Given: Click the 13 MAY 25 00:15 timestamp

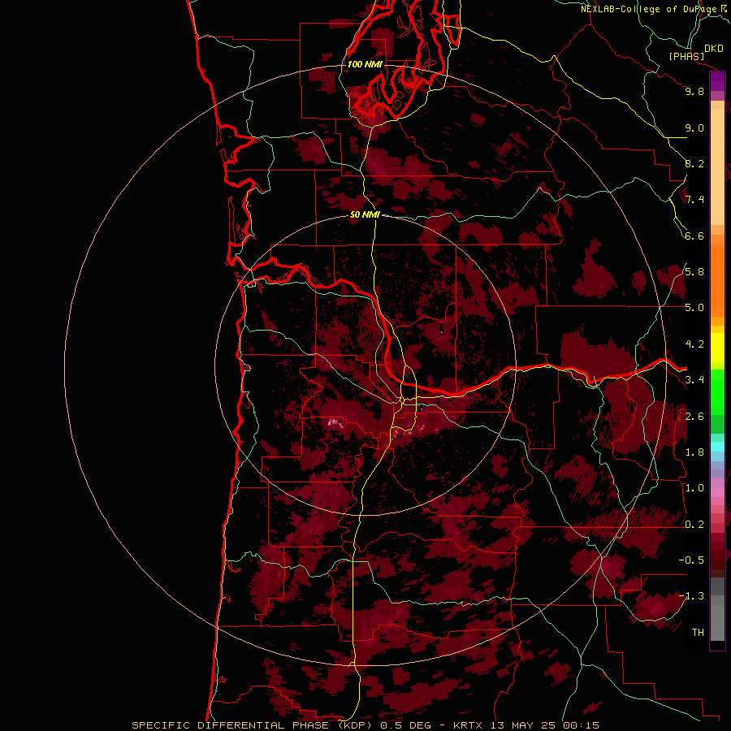Looking at the screenshot, I should click(545, 725).
